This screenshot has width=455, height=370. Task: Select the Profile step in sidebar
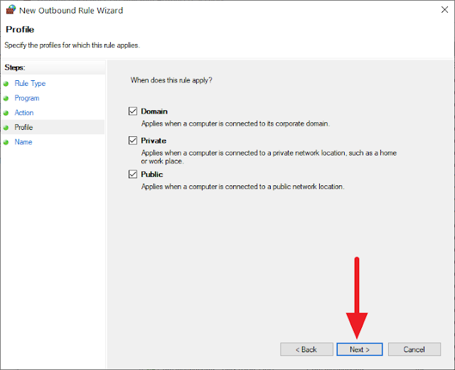click(x=23, y=127)
